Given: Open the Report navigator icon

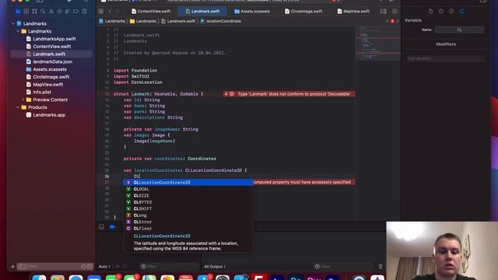Looking at the screenshot, I should 84,12.
